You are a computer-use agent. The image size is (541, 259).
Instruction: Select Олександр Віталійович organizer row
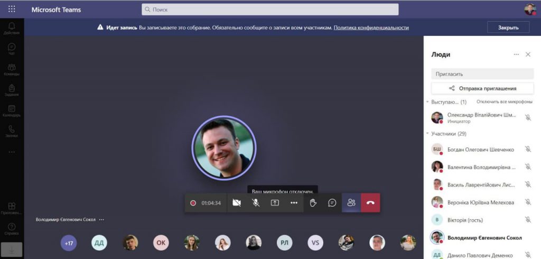click(x=482, y=117)
